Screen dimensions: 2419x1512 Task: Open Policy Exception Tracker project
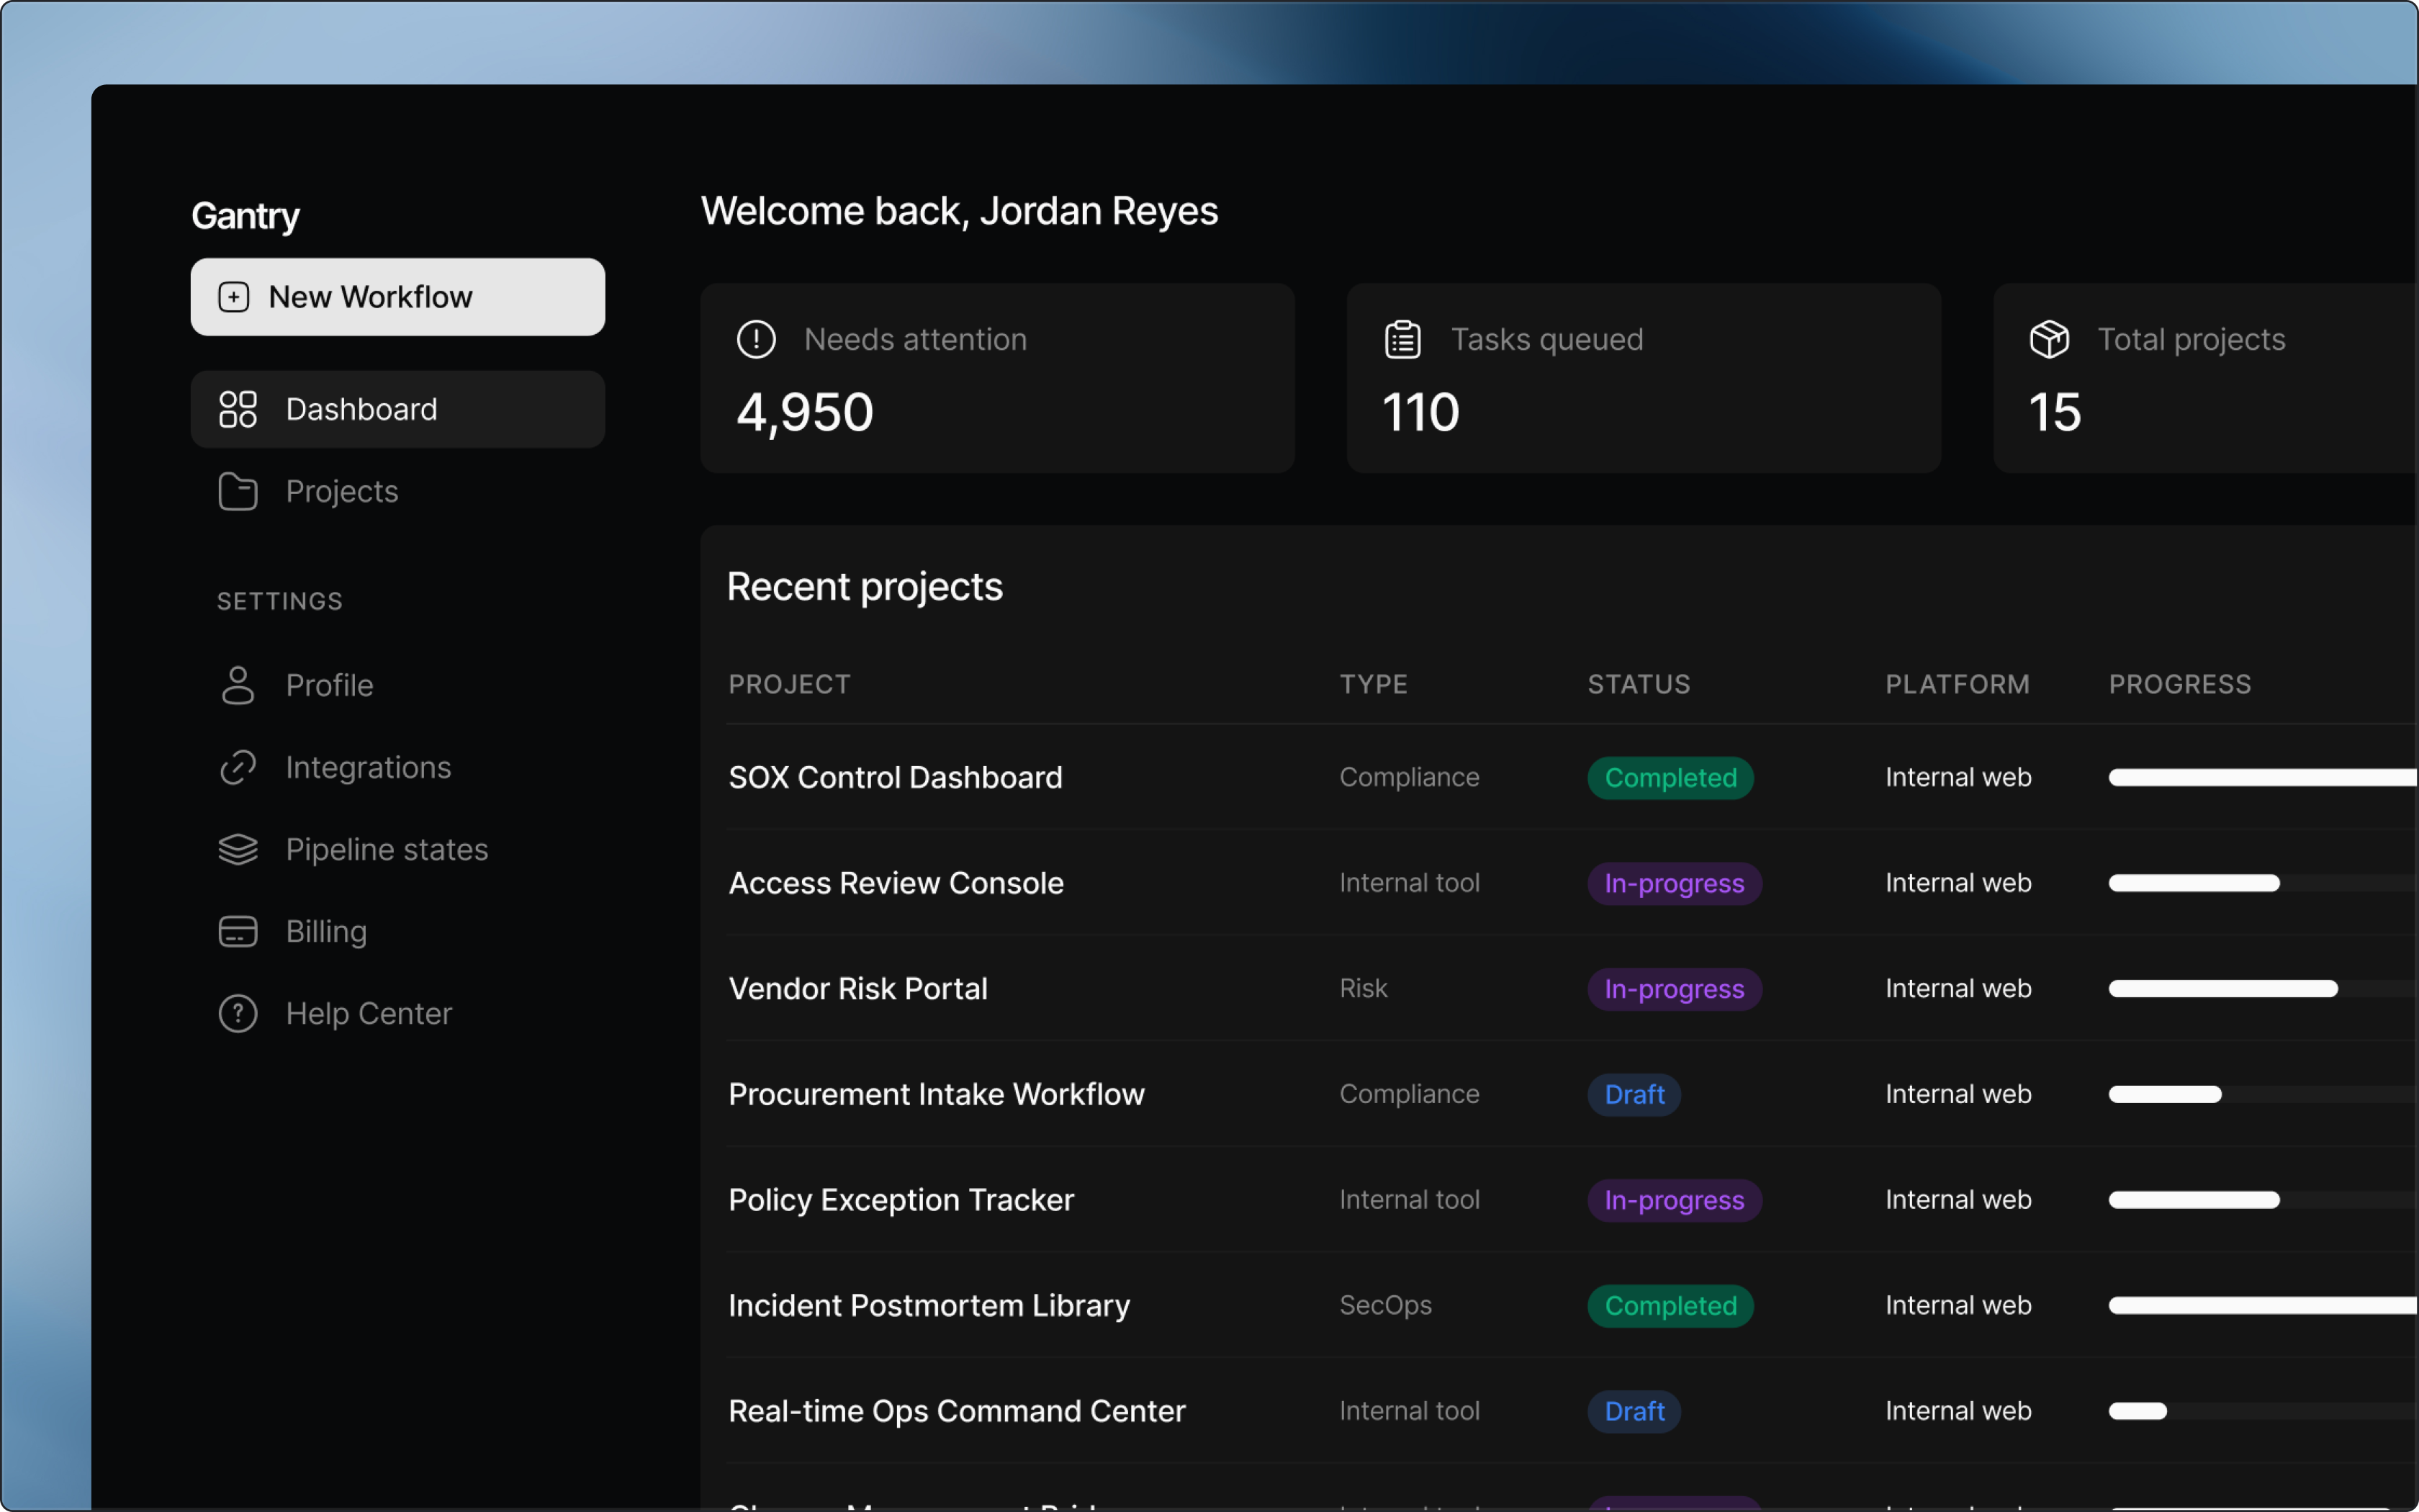click(901, 1199)
